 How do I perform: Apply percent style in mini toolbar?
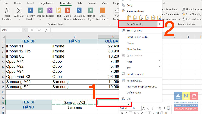click(160, 108)
